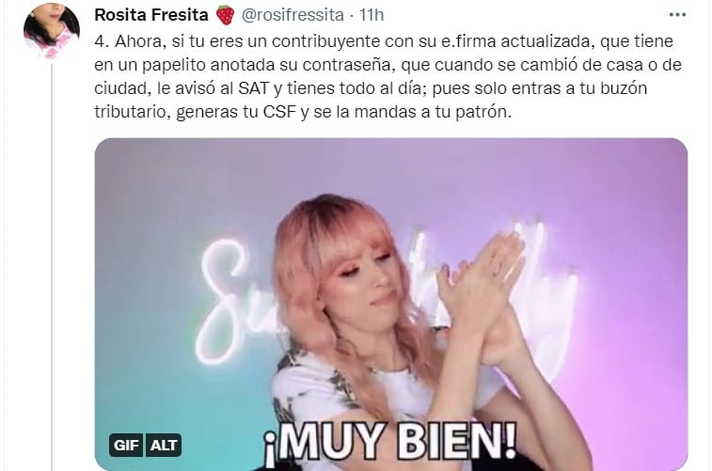
Task: Click the 11h timestamp
Action: pos(372,15)
